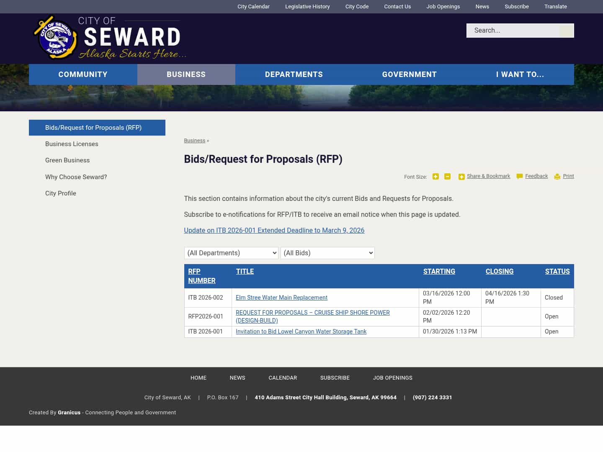Select Business Licenses in the sidebar
The image size is (603, 452).
[72, 144]
